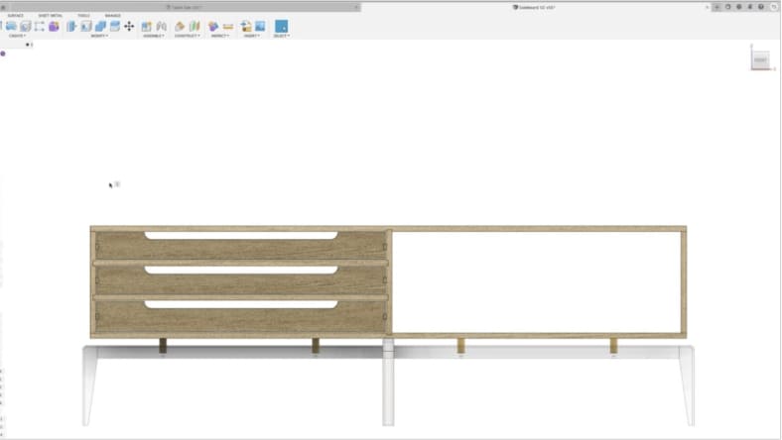Switch to the SURFACE tab
782x440 pixels.
tap(16, 16)
